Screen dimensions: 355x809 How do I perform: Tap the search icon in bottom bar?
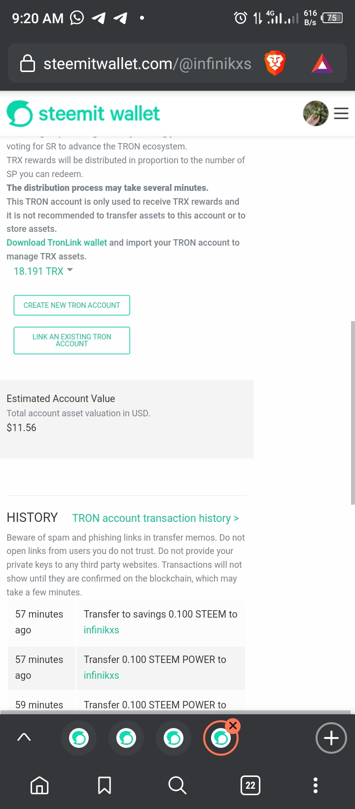point(177,785)
